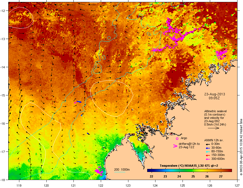Click the 26 tick label under the color bar

(x=207, y=176)
